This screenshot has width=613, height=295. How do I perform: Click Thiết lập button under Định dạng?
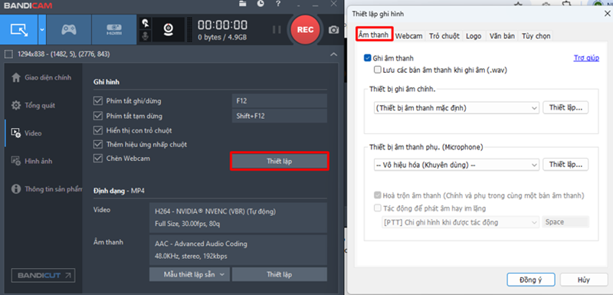click(x=279, y=274)
